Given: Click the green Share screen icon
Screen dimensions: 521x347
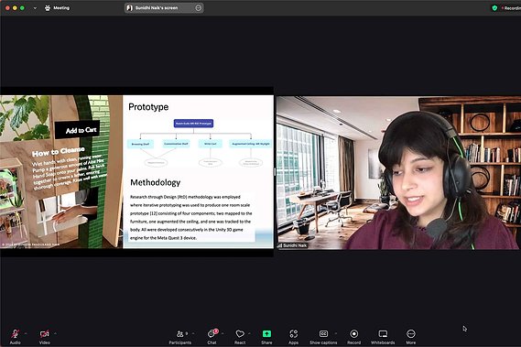Looking at the screenshot, I should pos(266,333).
